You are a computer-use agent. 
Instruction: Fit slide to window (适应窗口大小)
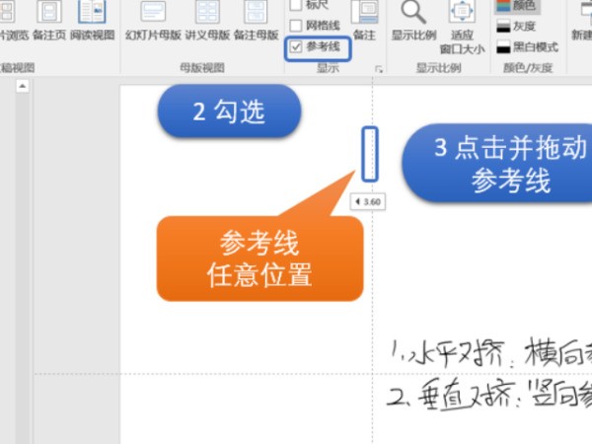pyautogui.click(x=462, y=28)
